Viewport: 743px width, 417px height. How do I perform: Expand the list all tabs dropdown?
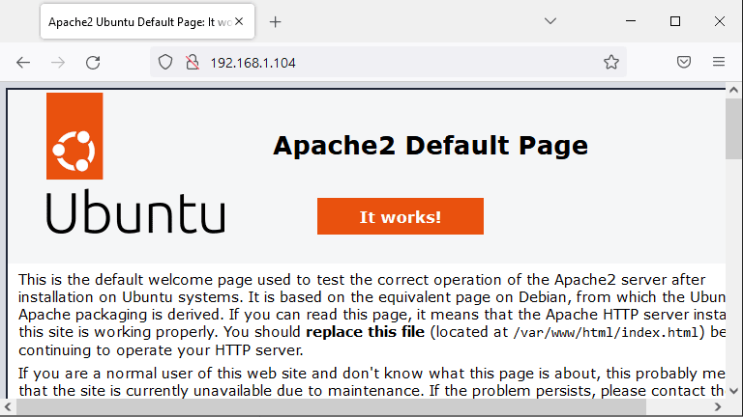[550, 21]
